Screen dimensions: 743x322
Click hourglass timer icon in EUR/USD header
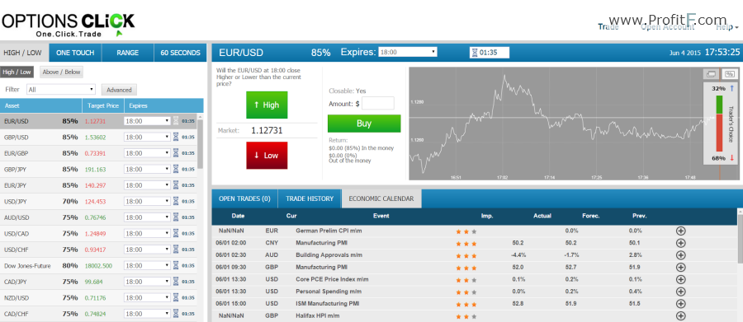(475, 53)
